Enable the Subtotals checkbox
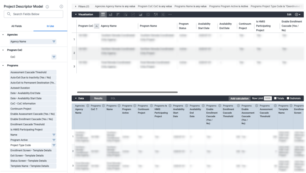The image size is (306, 173). click(288, 98)
